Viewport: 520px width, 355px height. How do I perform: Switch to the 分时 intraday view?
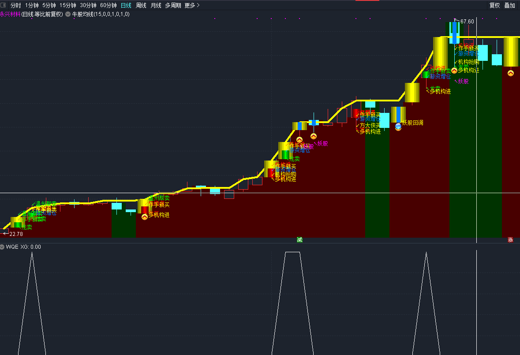(x=15, y=5)
